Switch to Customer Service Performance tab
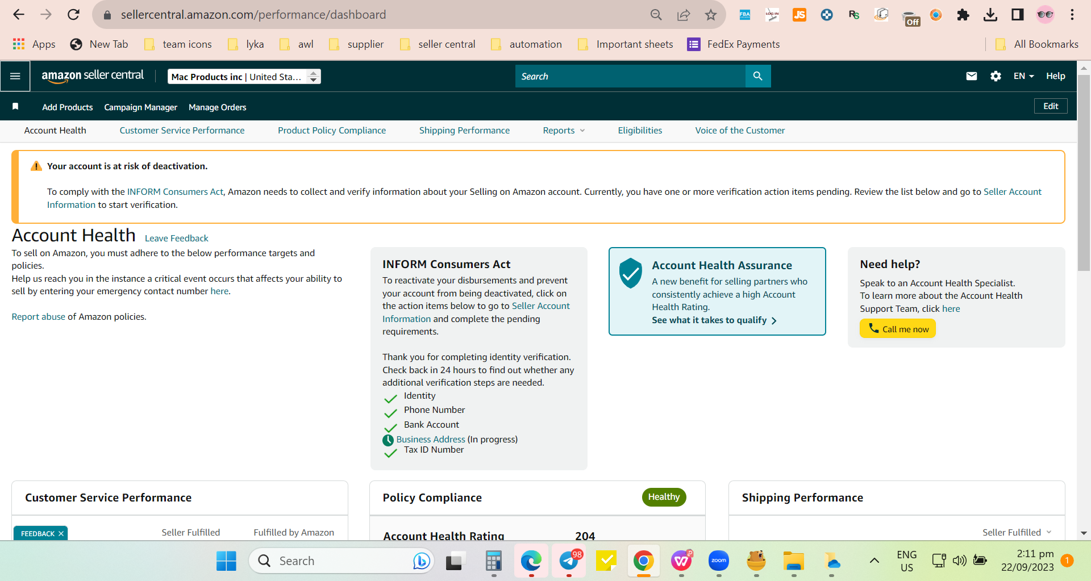Screen dimensions: 1091x581 point(182,131)
